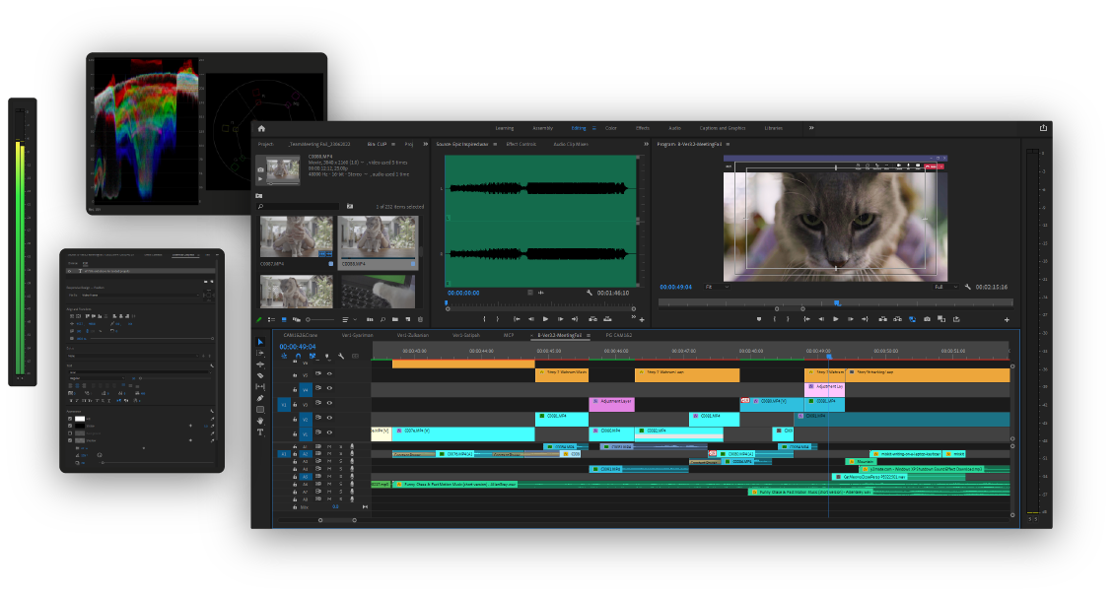
Task: Open Ver1-Syariman sequence tab
Action: click(x=358, y=335)
